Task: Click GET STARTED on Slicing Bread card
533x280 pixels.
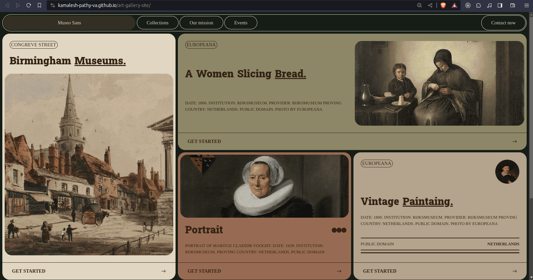Action: coord(204,141)
